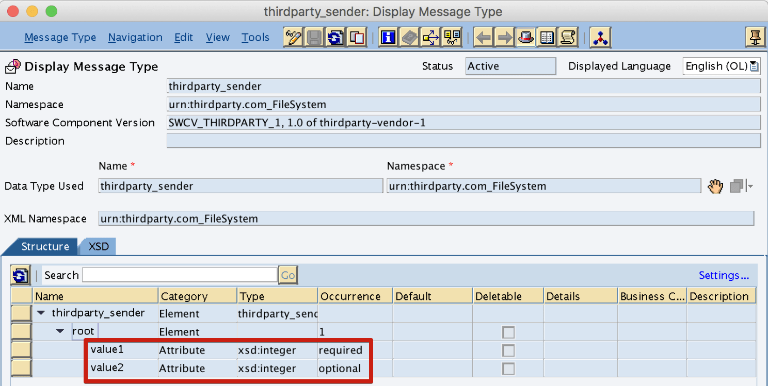Open the print icon with the hat symbol
This screenshot has width=768, height=386.
click(525, 37)
